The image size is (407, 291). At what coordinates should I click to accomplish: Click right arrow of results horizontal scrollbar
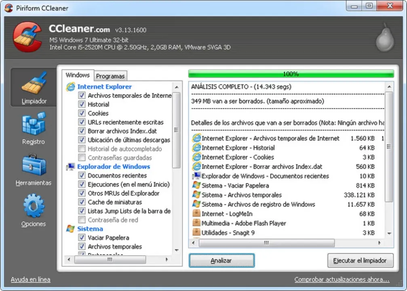tap(379, 243)
